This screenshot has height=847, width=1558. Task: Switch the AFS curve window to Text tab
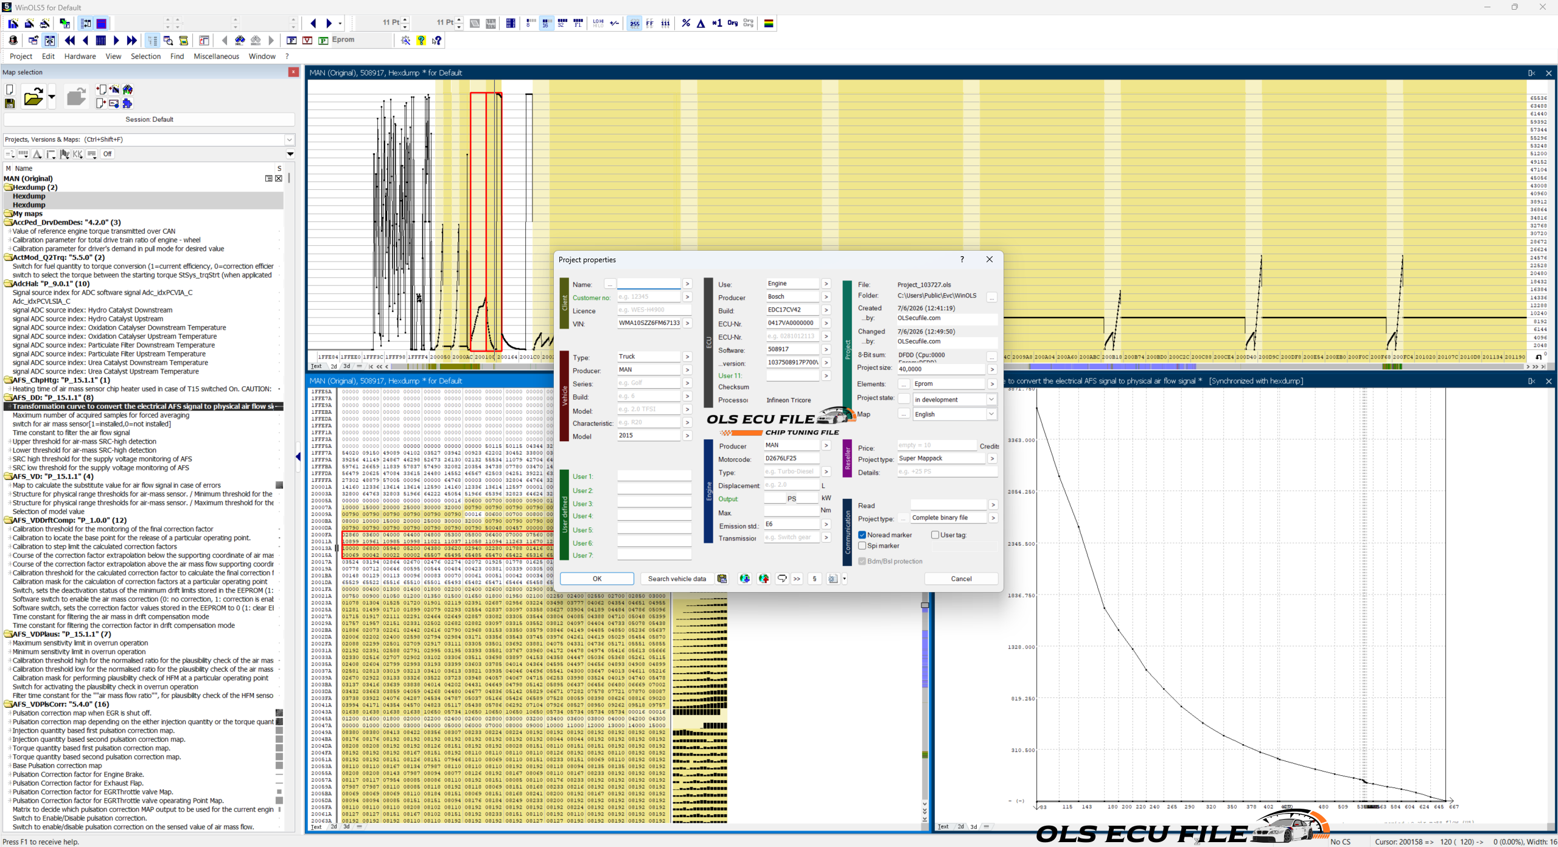[x=943, y=826]
